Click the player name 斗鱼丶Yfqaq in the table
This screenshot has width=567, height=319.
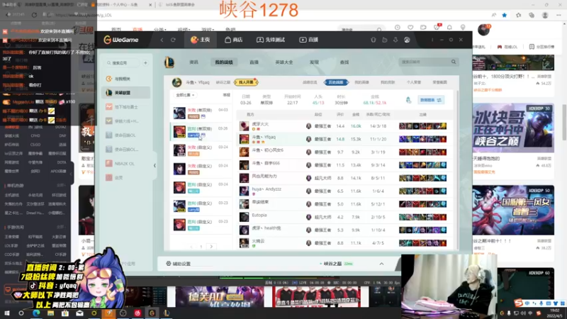pyautogui.click(x=264, y=137)
